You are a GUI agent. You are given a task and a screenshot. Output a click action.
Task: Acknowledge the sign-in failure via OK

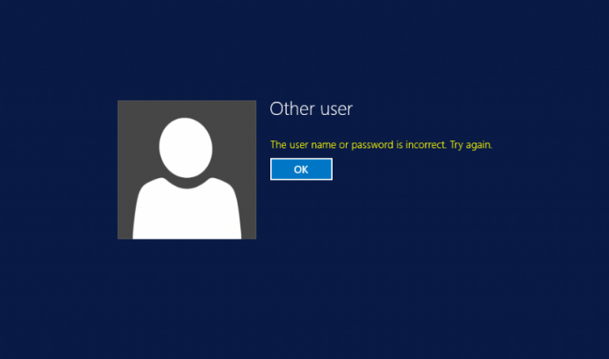pyautogui.click(x=301, y=169)
